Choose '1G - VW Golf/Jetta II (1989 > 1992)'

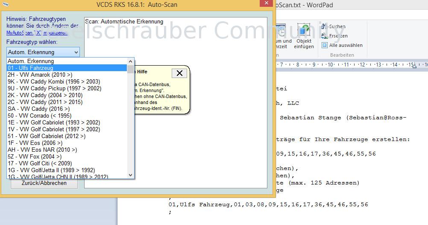pos(67,170)
